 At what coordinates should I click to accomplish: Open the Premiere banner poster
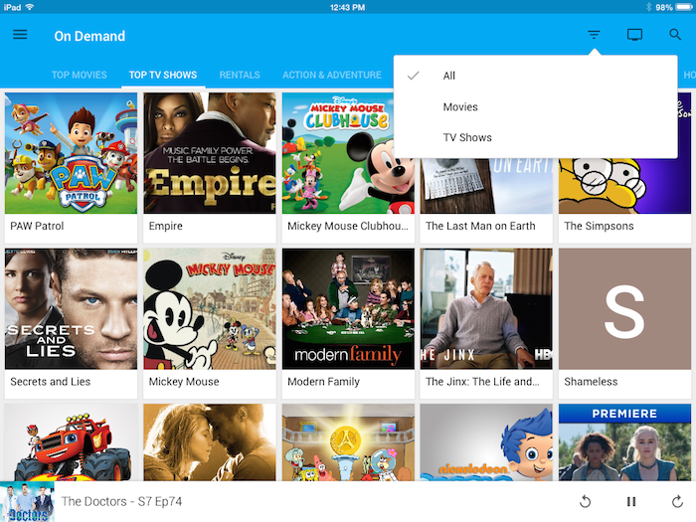[625, 442]
